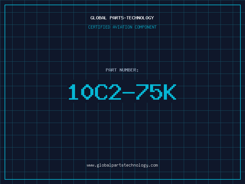Select the GLOBAL PARTS-TECHNOLOGY title text
245x184 pixels.
click(x=122, y=18)
